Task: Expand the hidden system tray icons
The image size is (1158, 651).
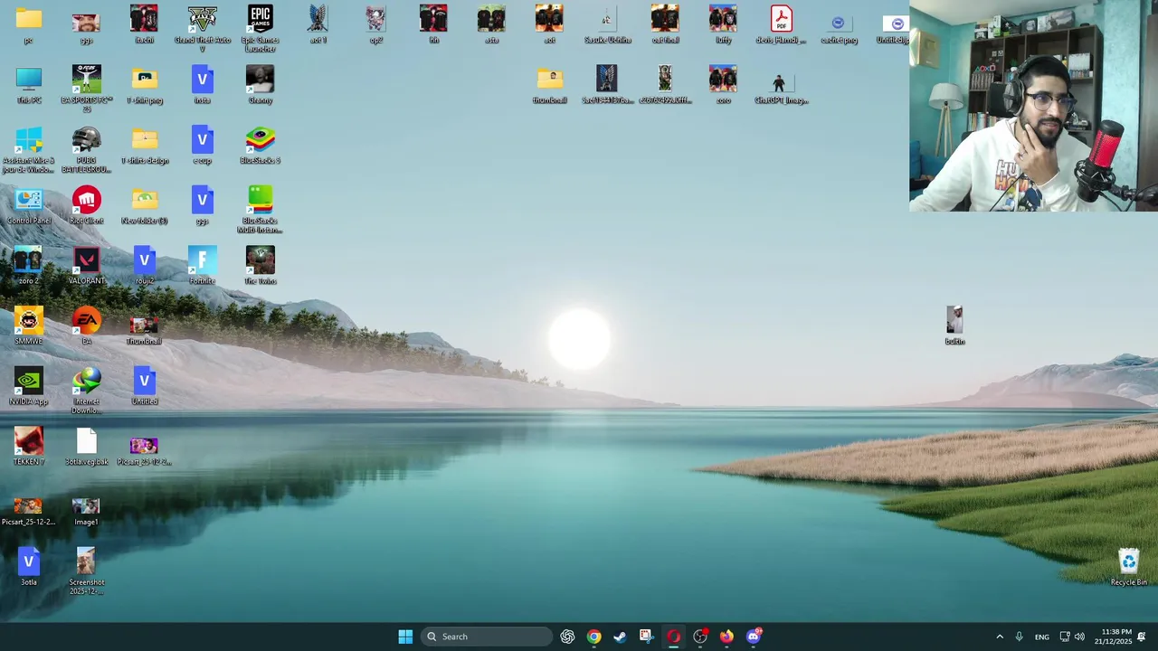Action: click(x=1000, y=637)
